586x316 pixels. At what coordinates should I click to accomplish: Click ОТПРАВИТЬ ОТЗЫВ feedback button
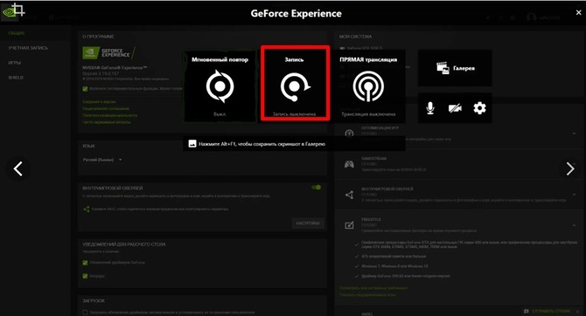pos(548,311)
